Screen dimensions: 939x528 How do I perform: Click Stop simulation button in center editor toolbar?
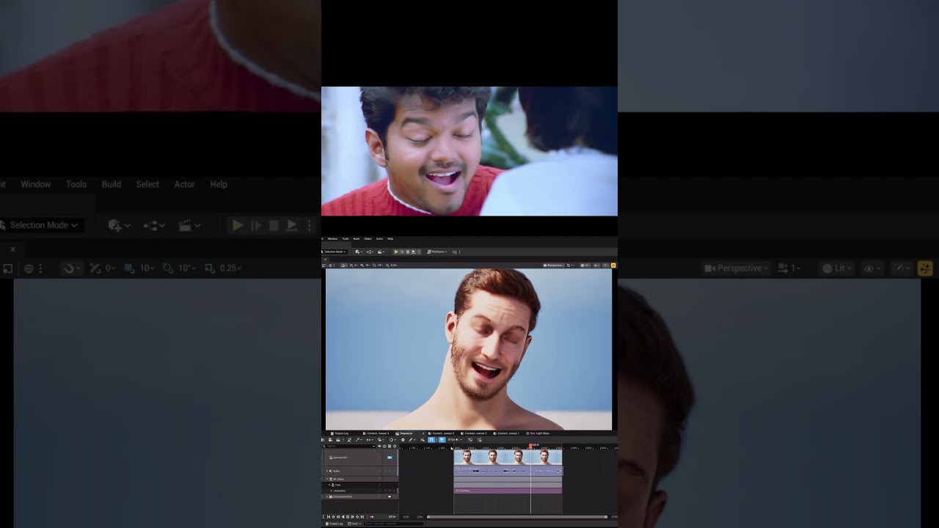point(408,252)
